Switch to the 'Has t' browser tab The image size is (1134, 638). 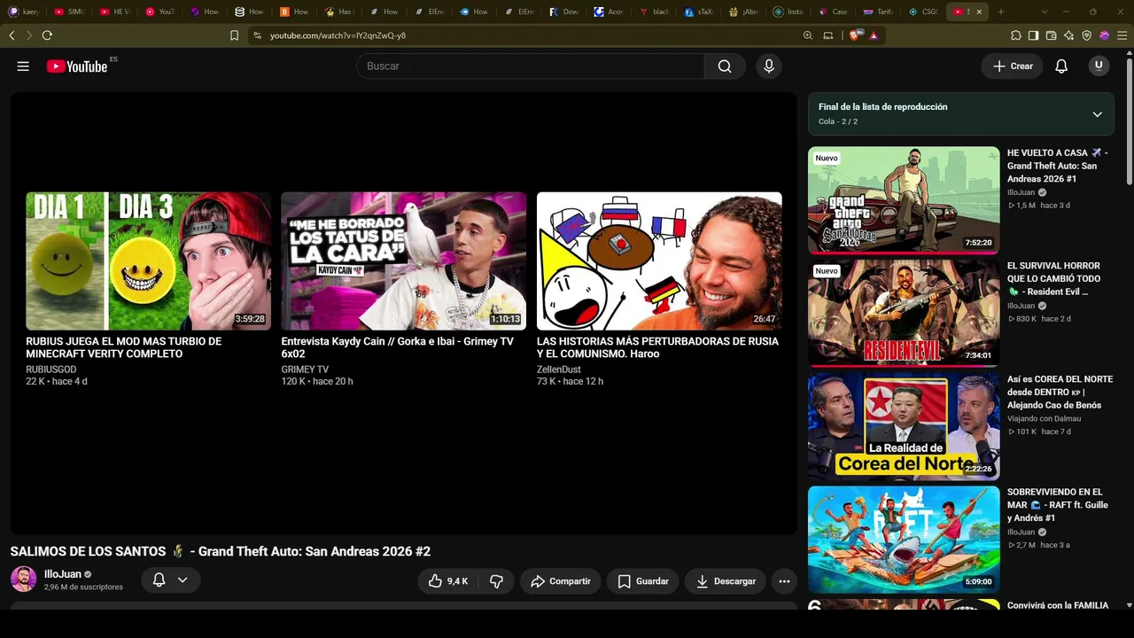point(339,12)
